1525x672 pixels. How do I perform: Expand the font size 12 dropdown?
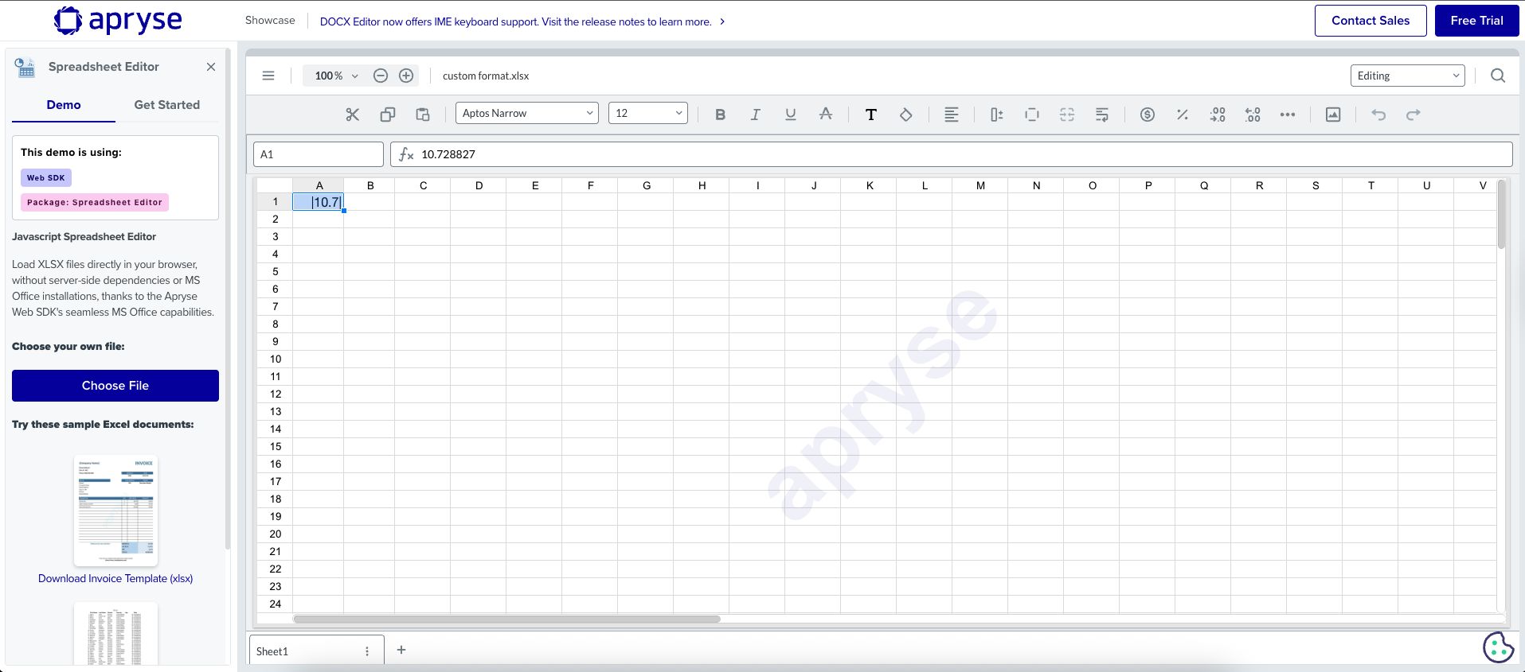[647, 113]
